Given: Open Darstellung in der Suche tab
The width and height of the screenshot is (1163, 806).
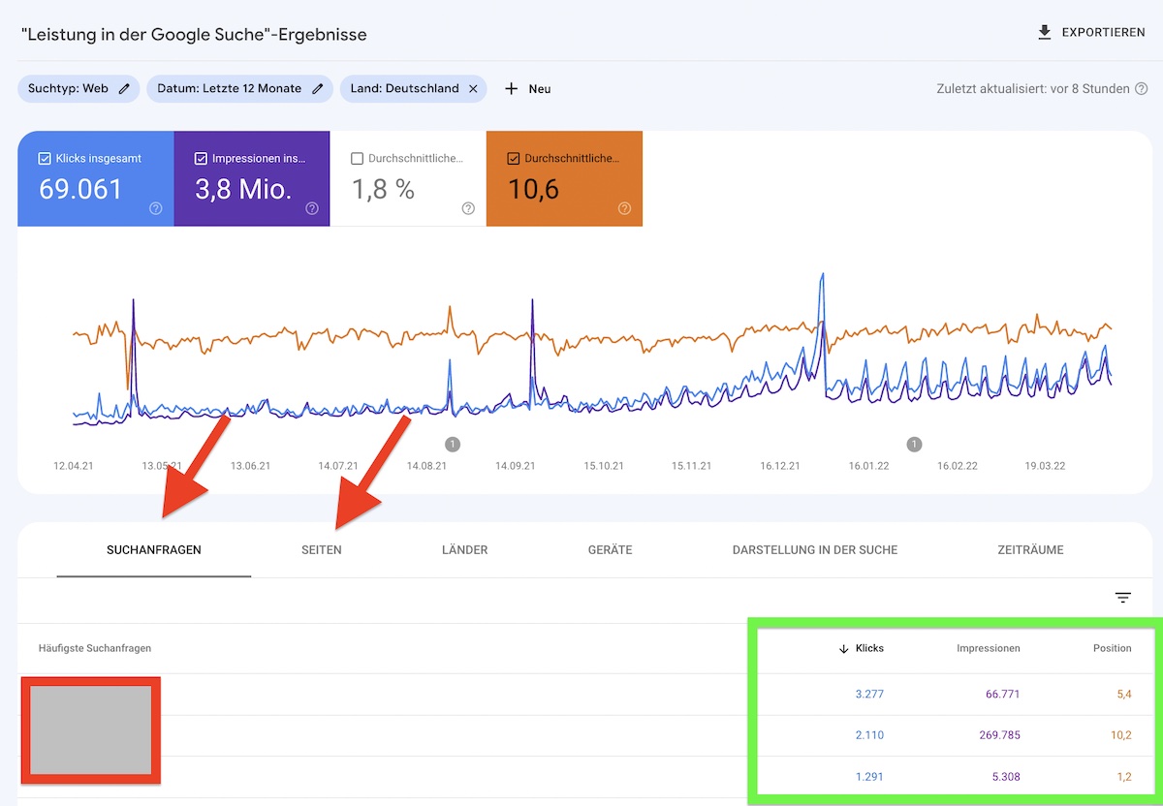Looking at the screenshot, I should tap(815, 549).
